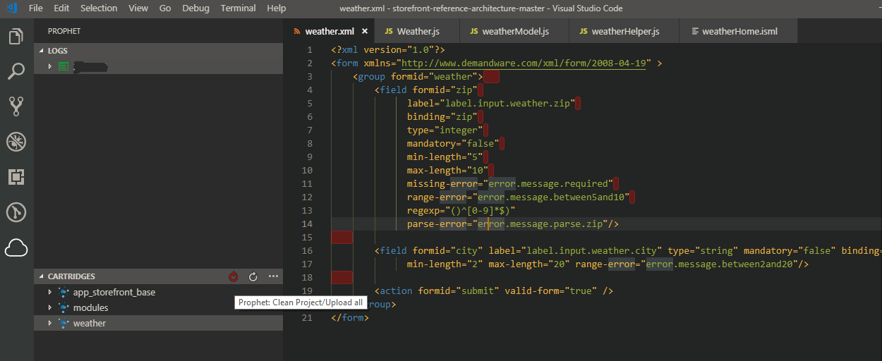Expand the modules folder
Viewport: 882px width, 361px height.
coord(50,308)
